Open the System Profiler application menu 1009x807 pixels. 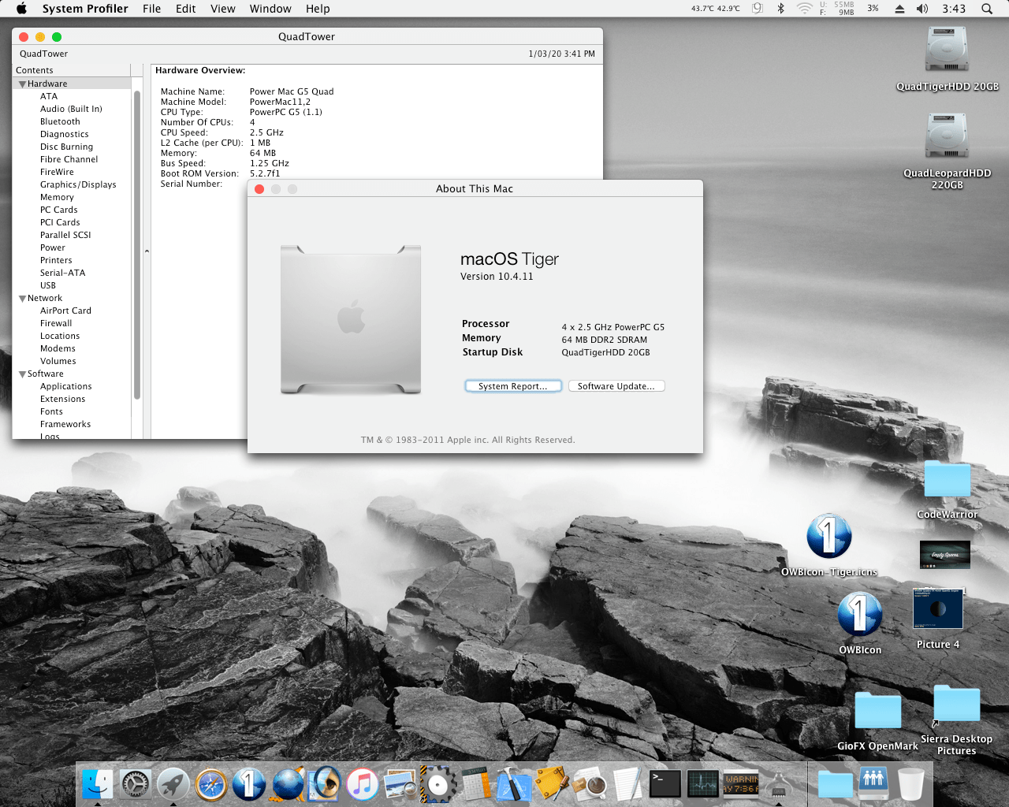point(85,9)
